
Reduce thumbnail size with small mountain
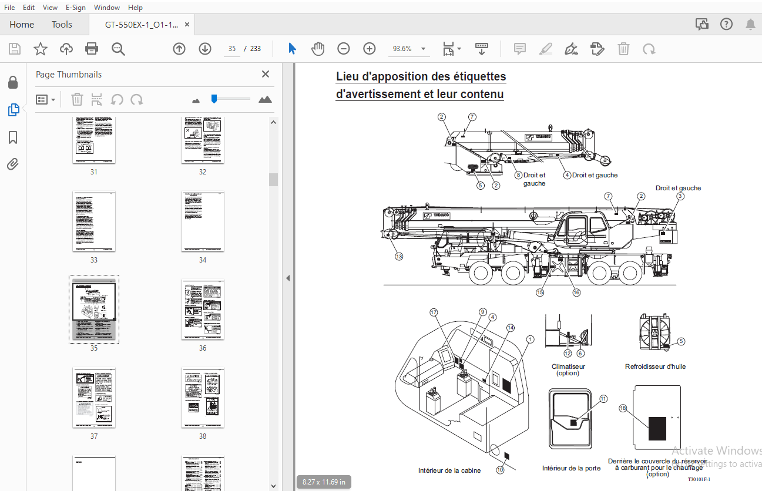(x=196, y=100)
